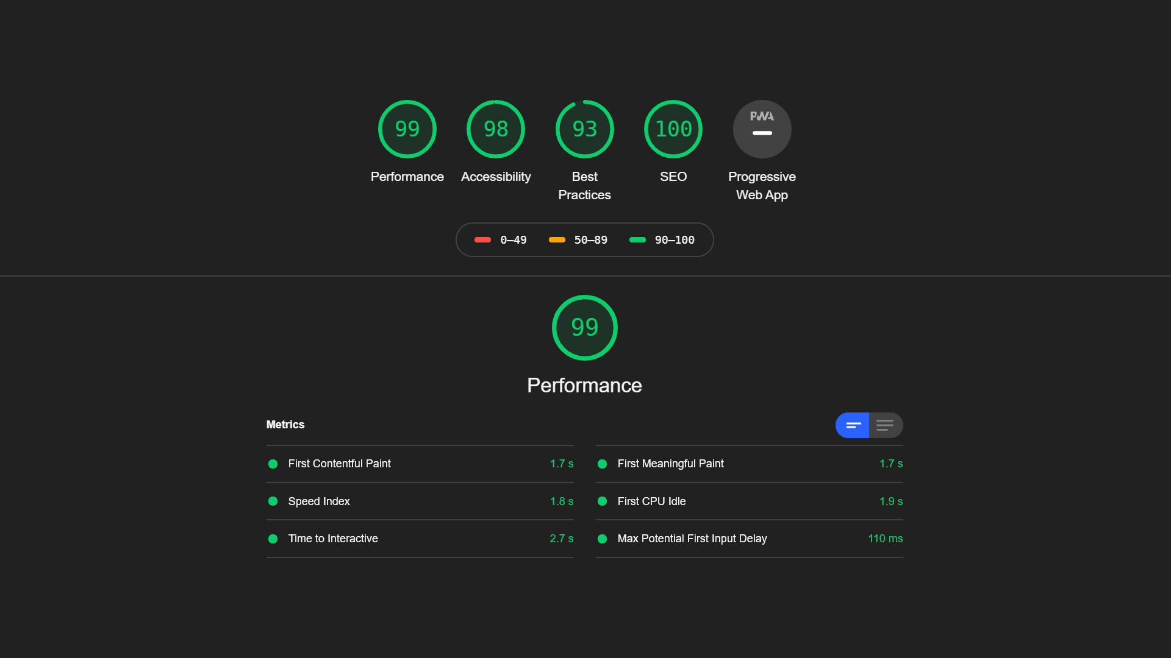Click the Progressive Web App PWA badge
1171x658 pixels.
(x=762, y=129)
